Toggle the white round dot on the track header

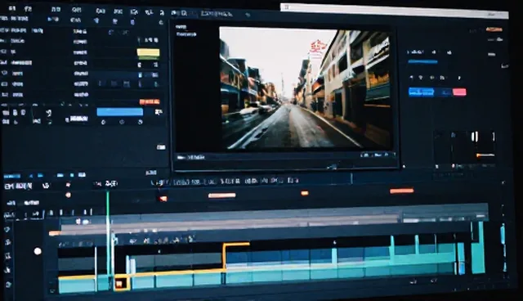point(38,251)
